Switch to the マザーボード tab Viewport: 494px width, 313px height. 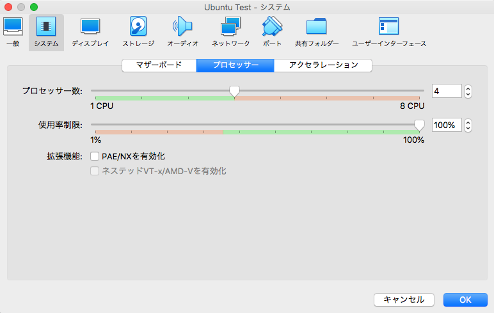[159, 65]
